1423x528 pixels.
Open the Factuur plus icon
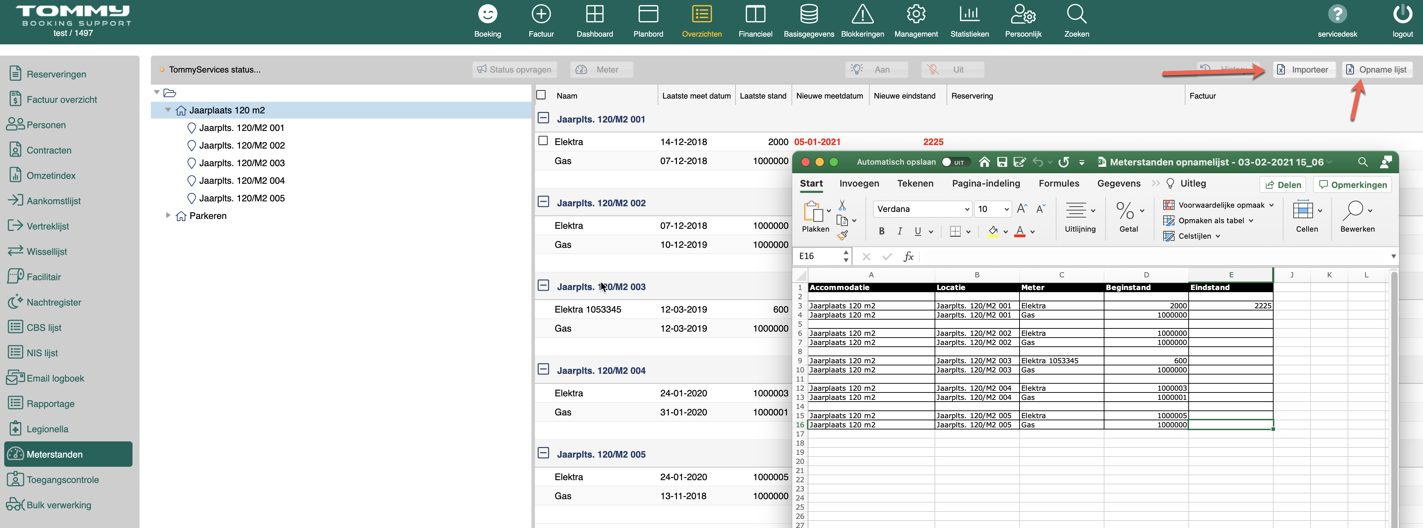coord(541,14)
